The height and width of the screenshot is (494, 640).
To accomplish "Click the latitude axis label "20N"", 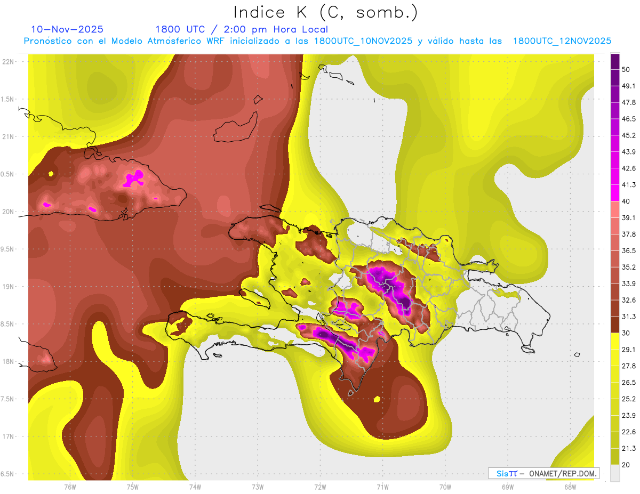I will 9,212.
